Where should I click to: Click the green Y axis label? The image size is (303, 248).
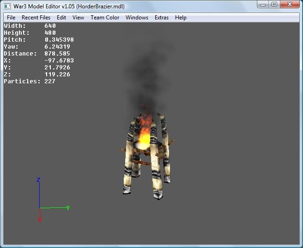point(68,208)
